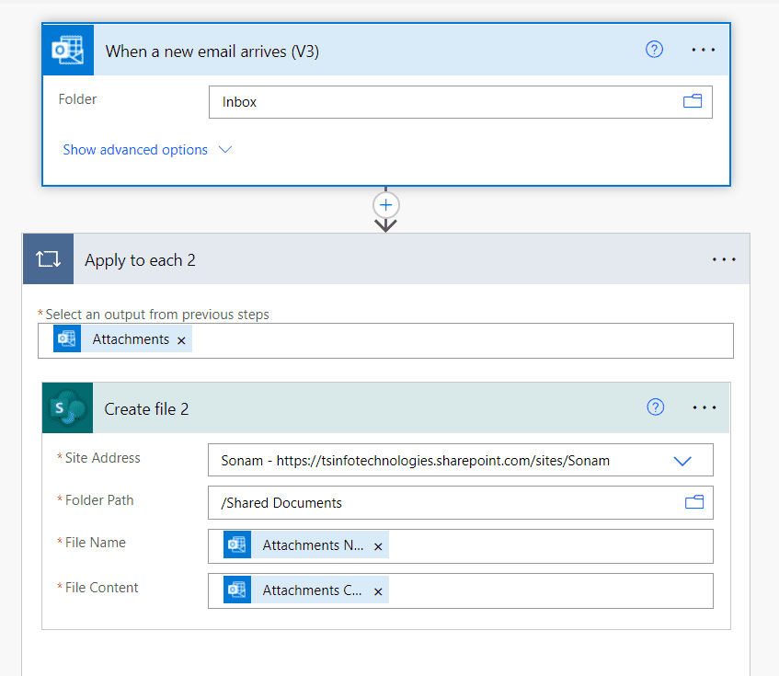Click the Inbox folder field

click(460, 102)
